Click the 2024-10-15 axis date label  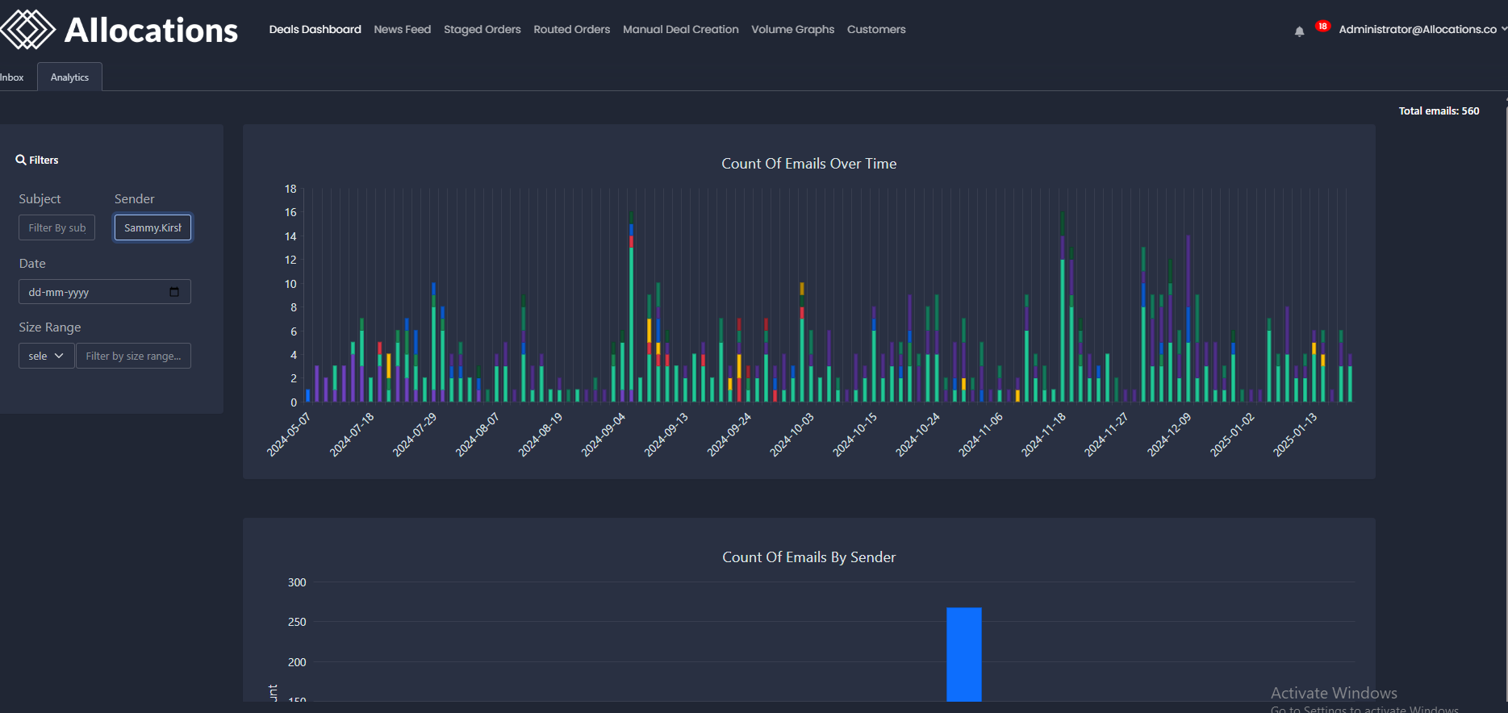coord(854,435)
